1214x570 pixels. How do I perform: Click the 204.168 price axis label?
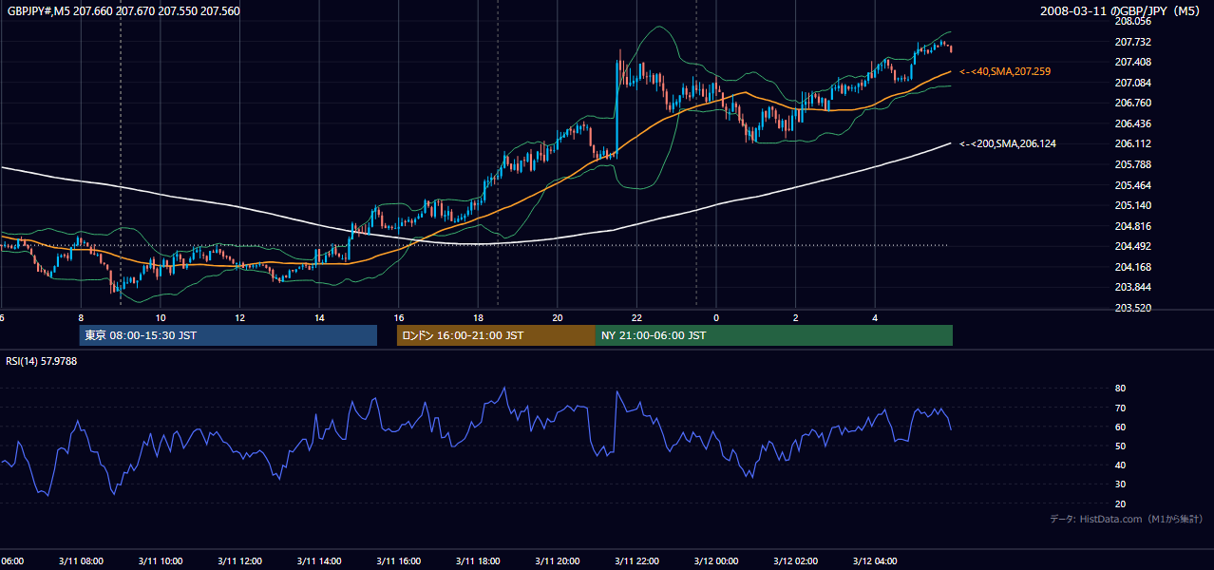tap(1133, 267)
